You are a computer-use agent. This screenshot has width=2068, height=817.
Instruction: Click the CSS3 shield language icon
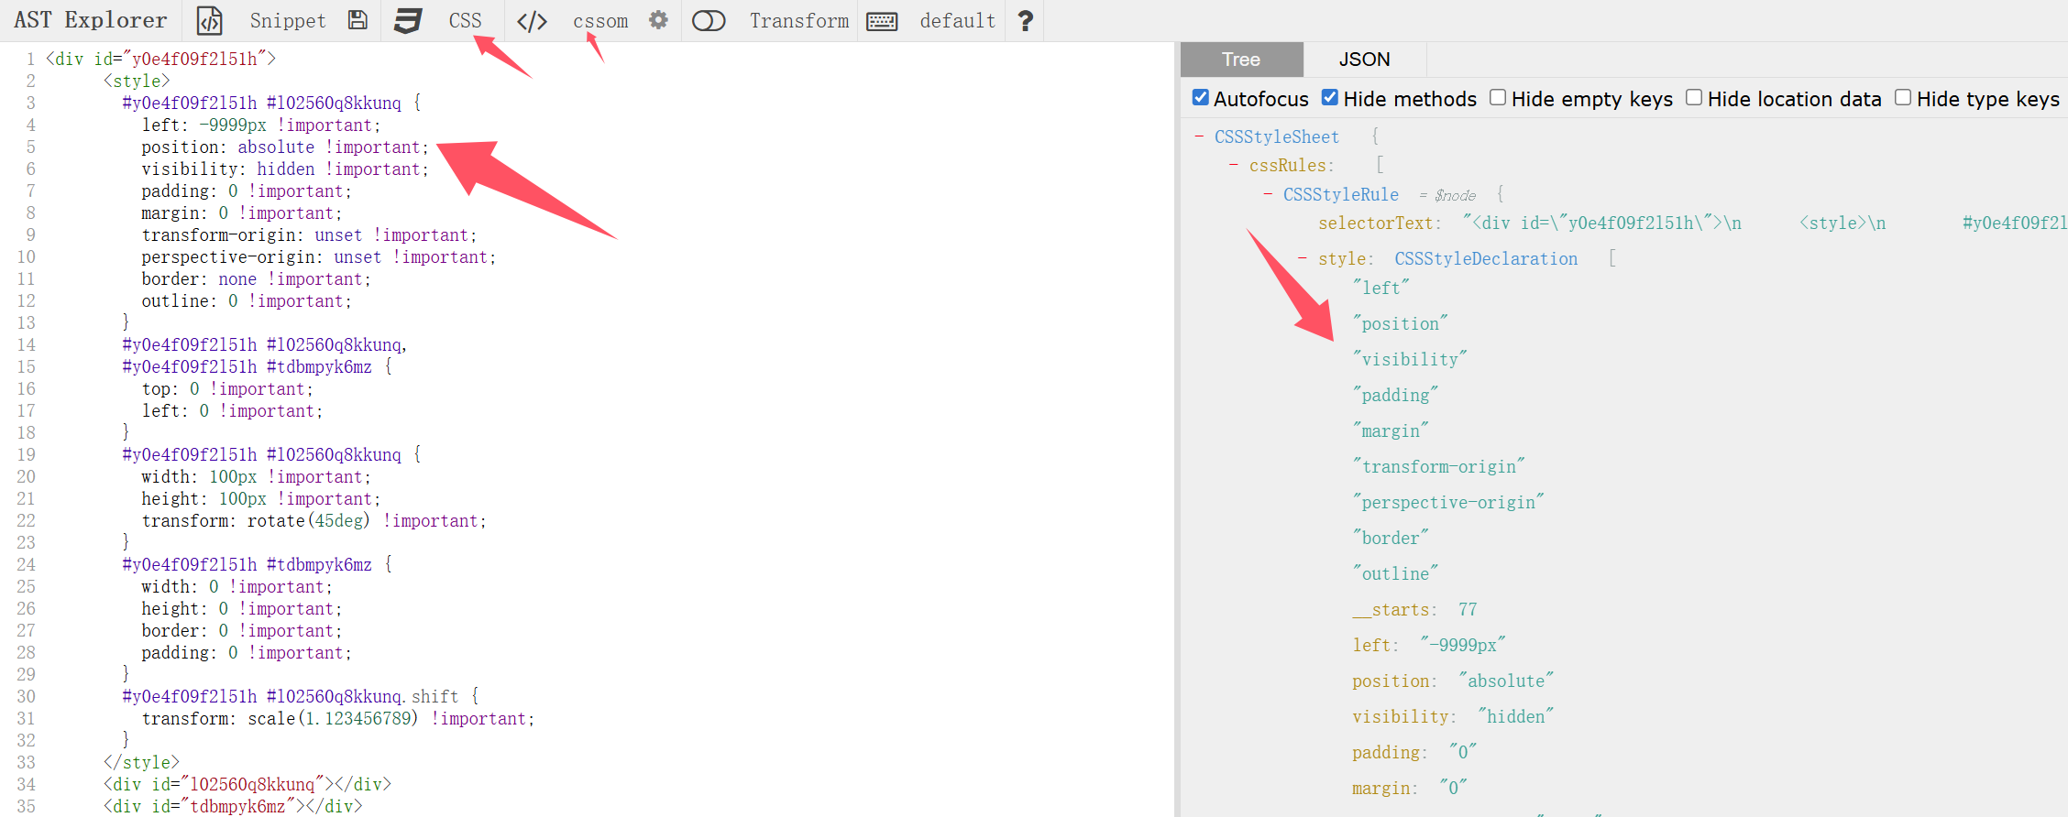(407, 20)
